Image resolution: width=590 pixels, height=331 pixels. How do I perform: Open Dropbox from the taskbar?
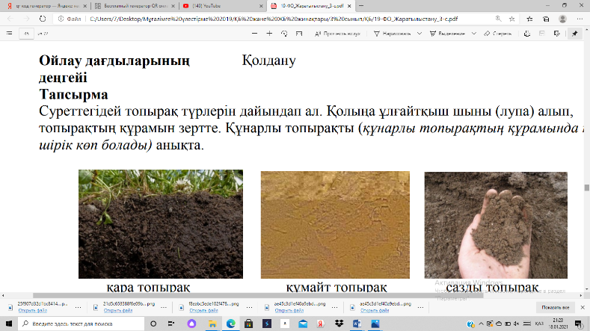tap(339, 324)
